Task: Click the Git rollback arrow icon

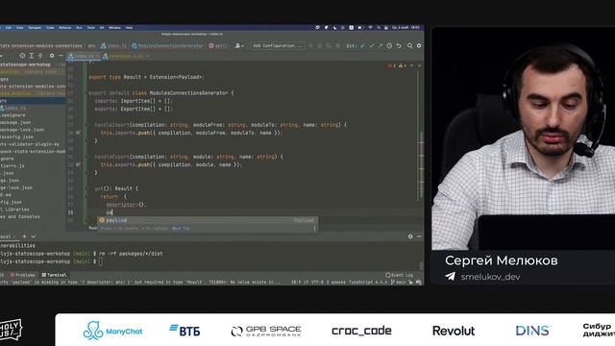Action: (x=399, y=46)
